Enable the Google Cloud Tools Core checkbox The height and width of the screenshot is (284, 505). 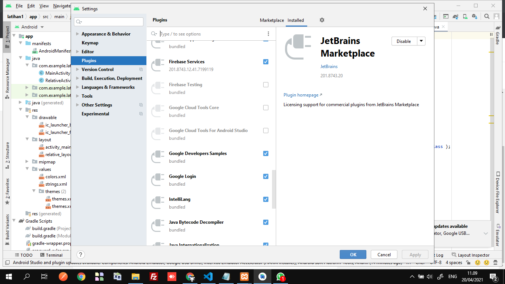click(x=266, y=108)
